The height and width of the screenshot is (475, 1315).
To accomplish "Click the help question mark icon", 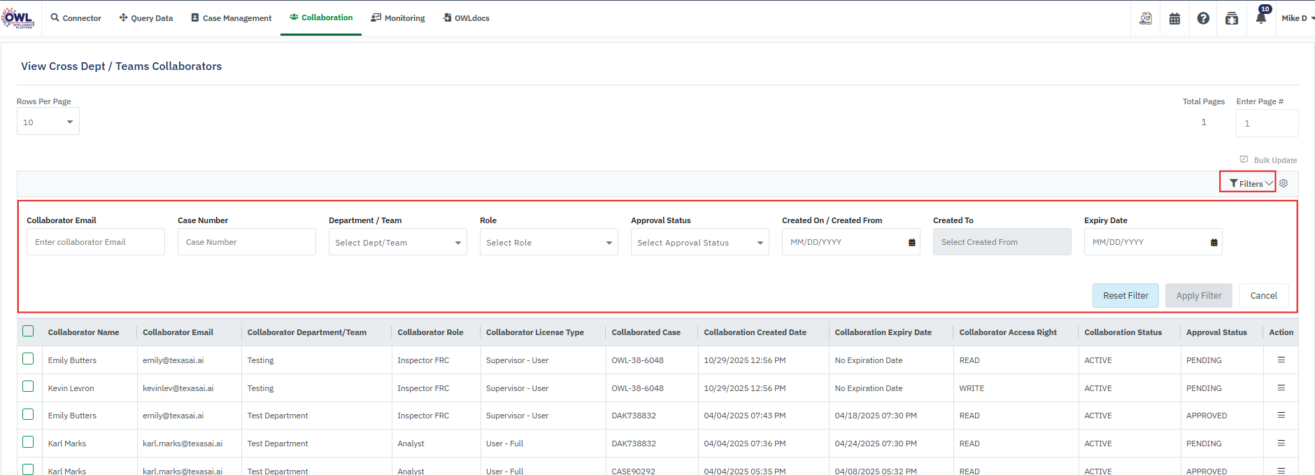I will point(1203,18).
